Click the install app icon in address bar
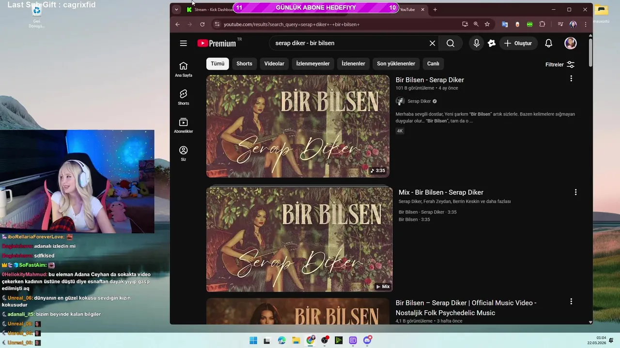Image resolution: width=620 pixels, height=348 pixels. 465,24
